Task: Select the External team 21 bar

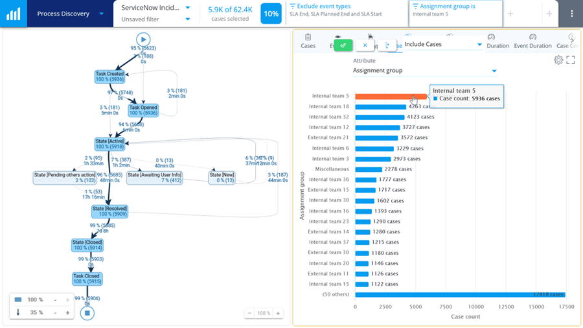Action: point(376,138)
